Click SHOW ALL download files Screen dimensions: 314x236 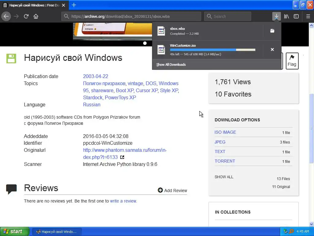pyautogui.click(x=224, y=177)
